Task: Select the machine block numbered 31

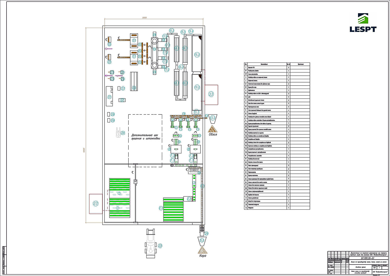Action: tap(109, 96)
